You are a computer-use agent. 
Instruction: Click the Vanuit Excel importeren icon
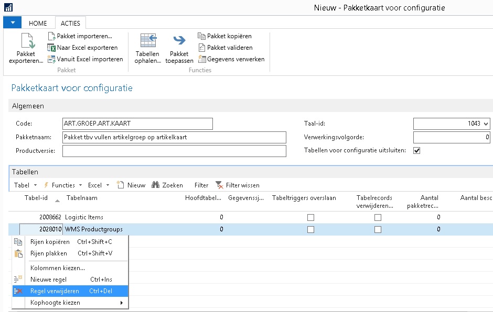pos(51,59)
